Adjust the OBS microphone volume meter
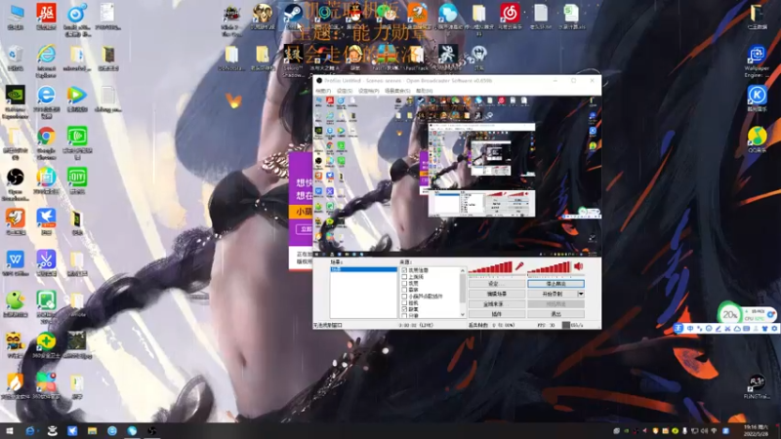 [x=491, y=267]
